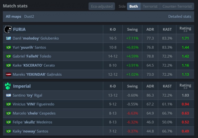198x138 pixels.
Task: Click the flag icon beside molodoy
Action: click(x=8, y=38)
